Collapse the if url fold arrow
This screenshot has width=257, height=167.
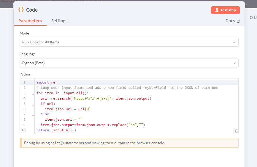click(33, 105)
